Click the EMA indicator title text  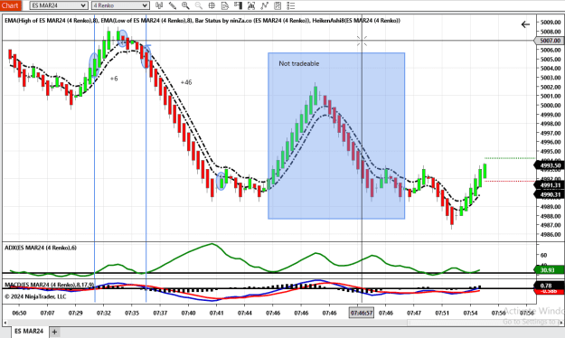tap(202, 21)
